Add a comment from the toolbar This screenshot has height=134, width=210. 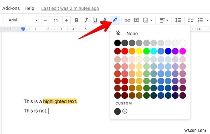click(x=136, y=20)
